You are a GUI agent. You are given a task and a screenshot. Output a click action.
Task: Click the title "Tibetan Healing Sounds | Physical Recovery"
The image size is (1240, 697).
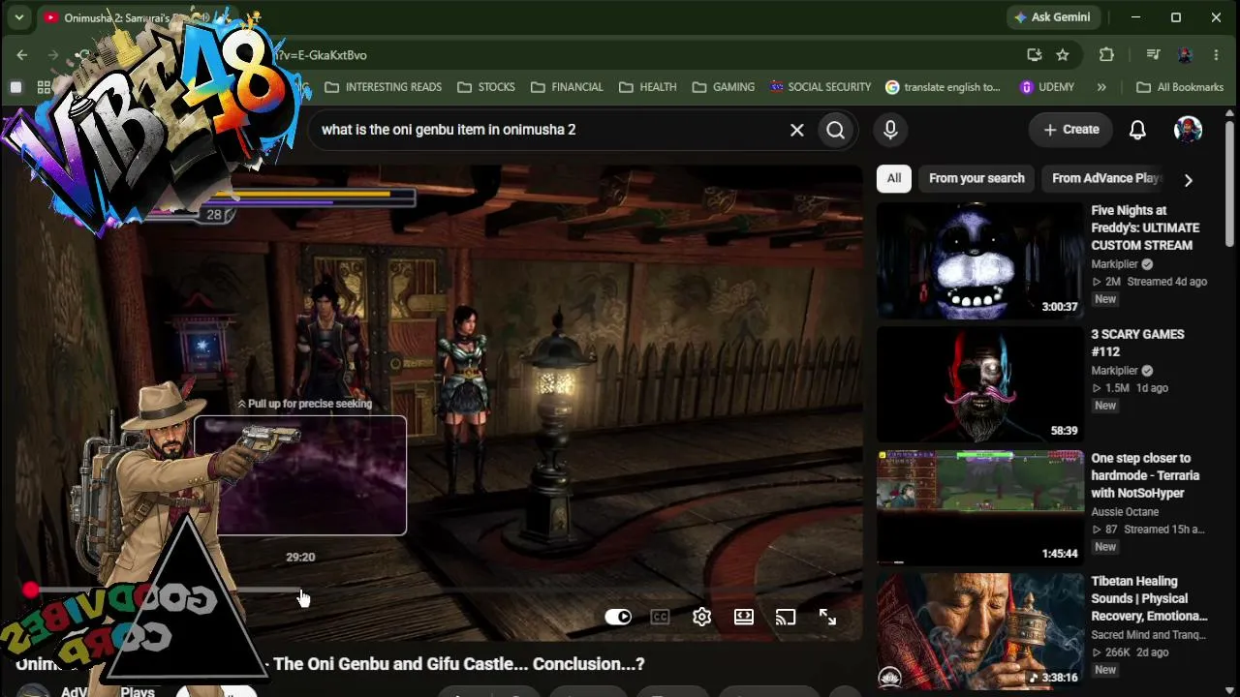coord(1149,598)
